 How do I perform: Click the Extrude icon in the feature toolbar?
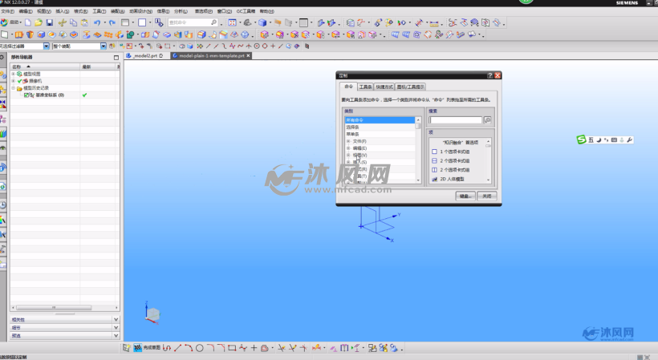click(19, 34)
